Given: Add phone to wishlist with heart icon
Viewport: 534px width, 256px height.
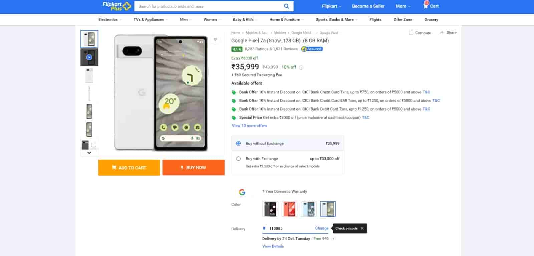Looking at the screenshot, I should (x=215, y=40).
